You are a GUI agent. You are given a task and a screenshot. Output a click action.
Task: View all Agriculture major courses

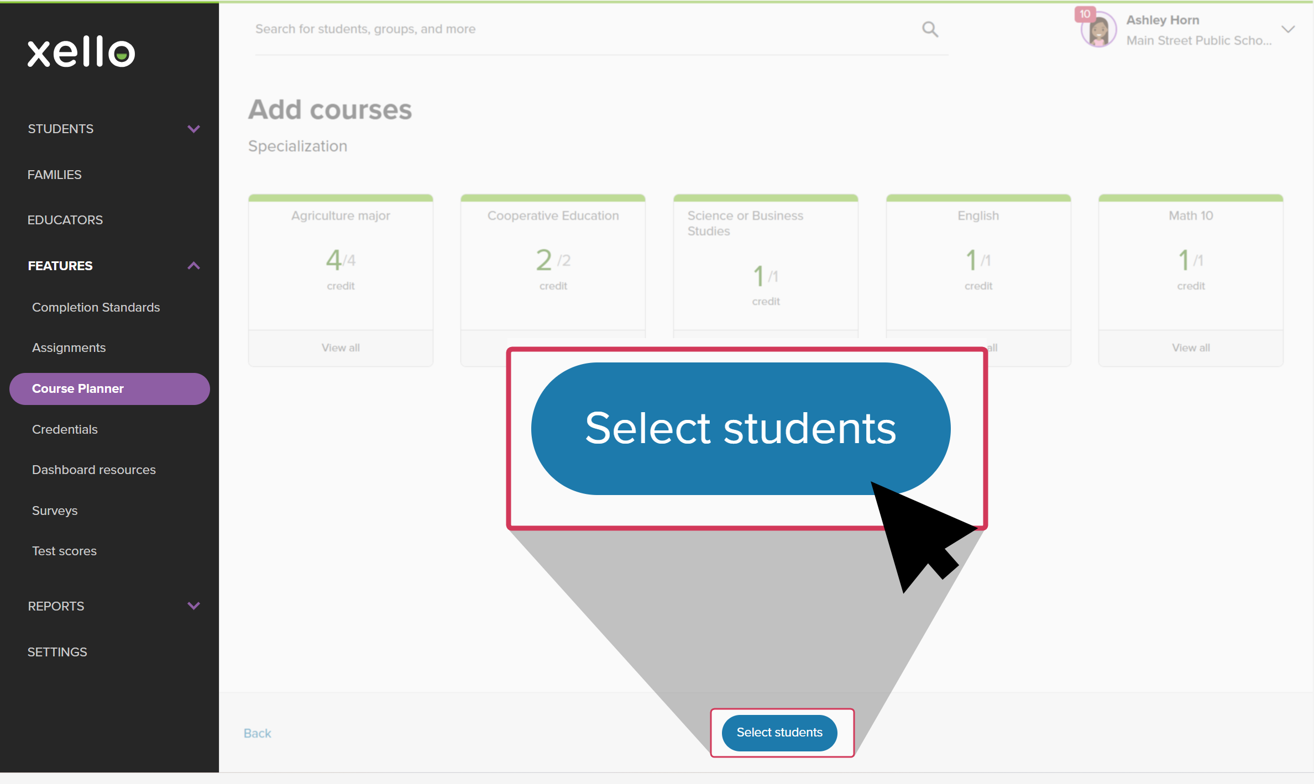point(341,348)
